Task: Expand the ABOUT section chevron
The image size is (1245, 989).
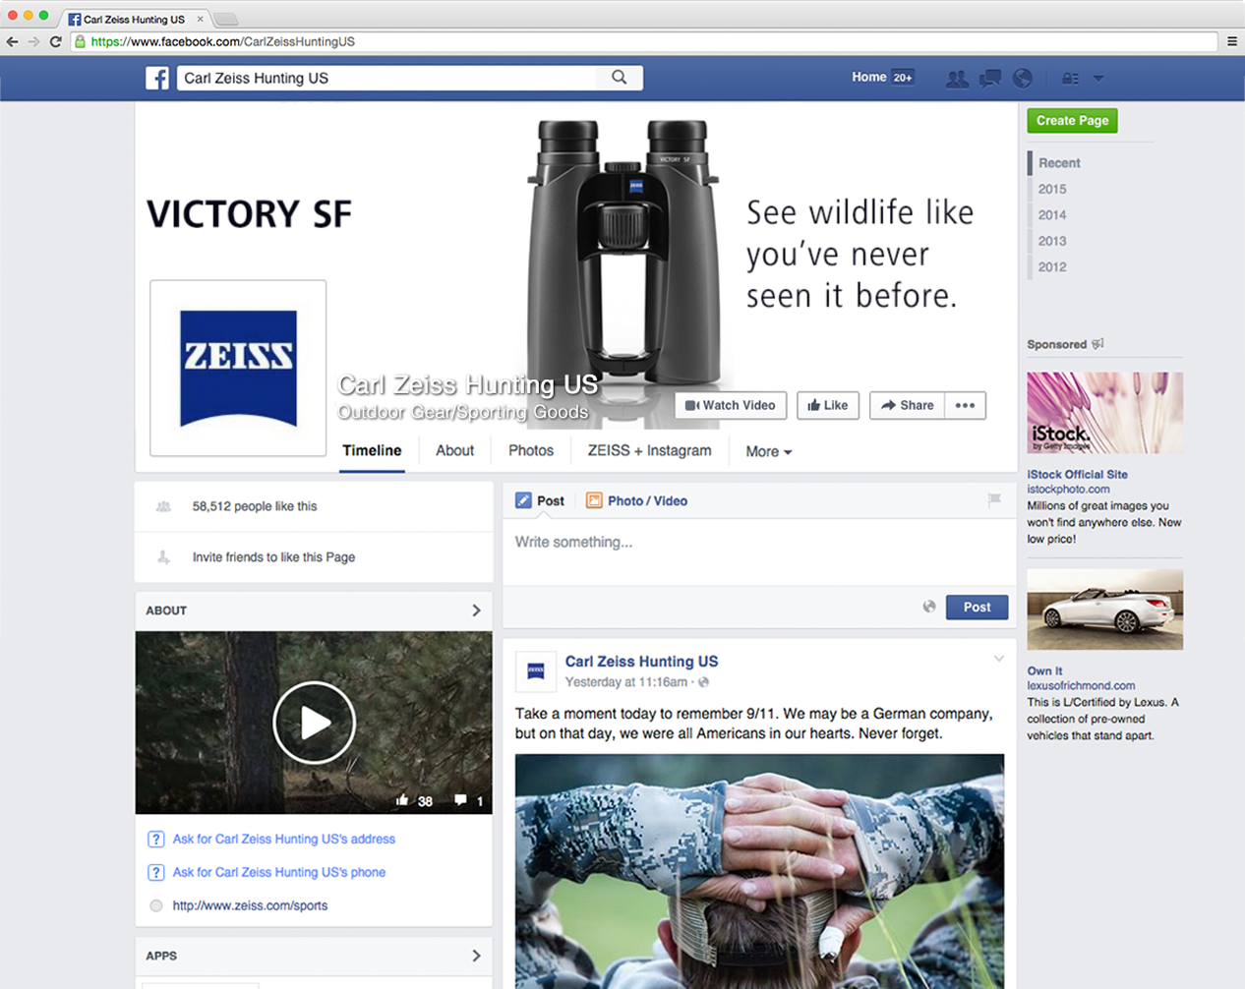Action: (x=476, y=611)
